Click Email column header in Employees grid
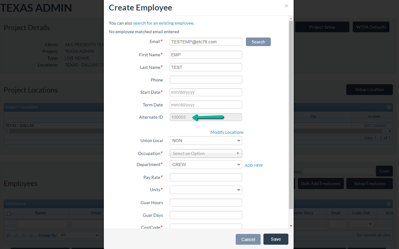 point(96,213)
